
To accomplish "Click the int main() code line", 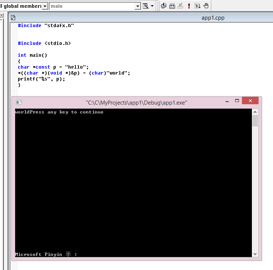I will 33,55.
